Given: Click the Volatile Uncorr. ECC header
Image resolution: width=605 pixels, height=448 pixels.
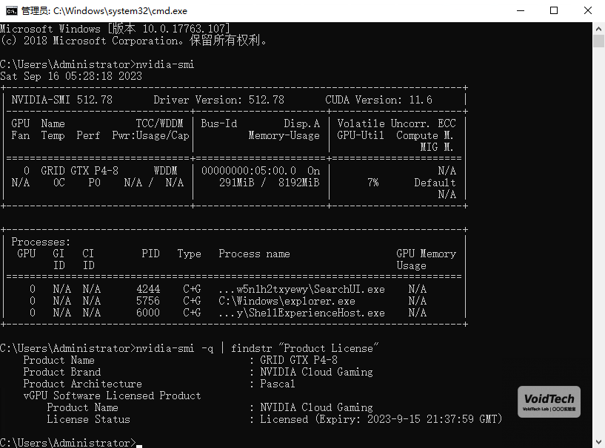Looking at the screenshot, I should click(396, 123).
